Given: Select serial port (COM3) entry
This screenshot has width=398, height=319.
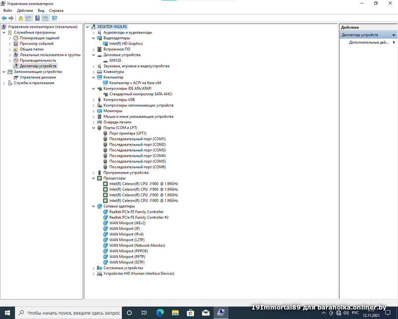Looking at the screenshot, I should tap(137, 150).
